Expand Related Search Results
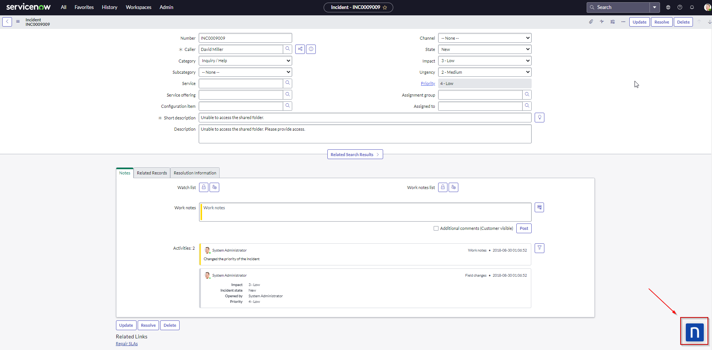The width and height of the screenshot is (712, 350). click(x=355, y=154)
